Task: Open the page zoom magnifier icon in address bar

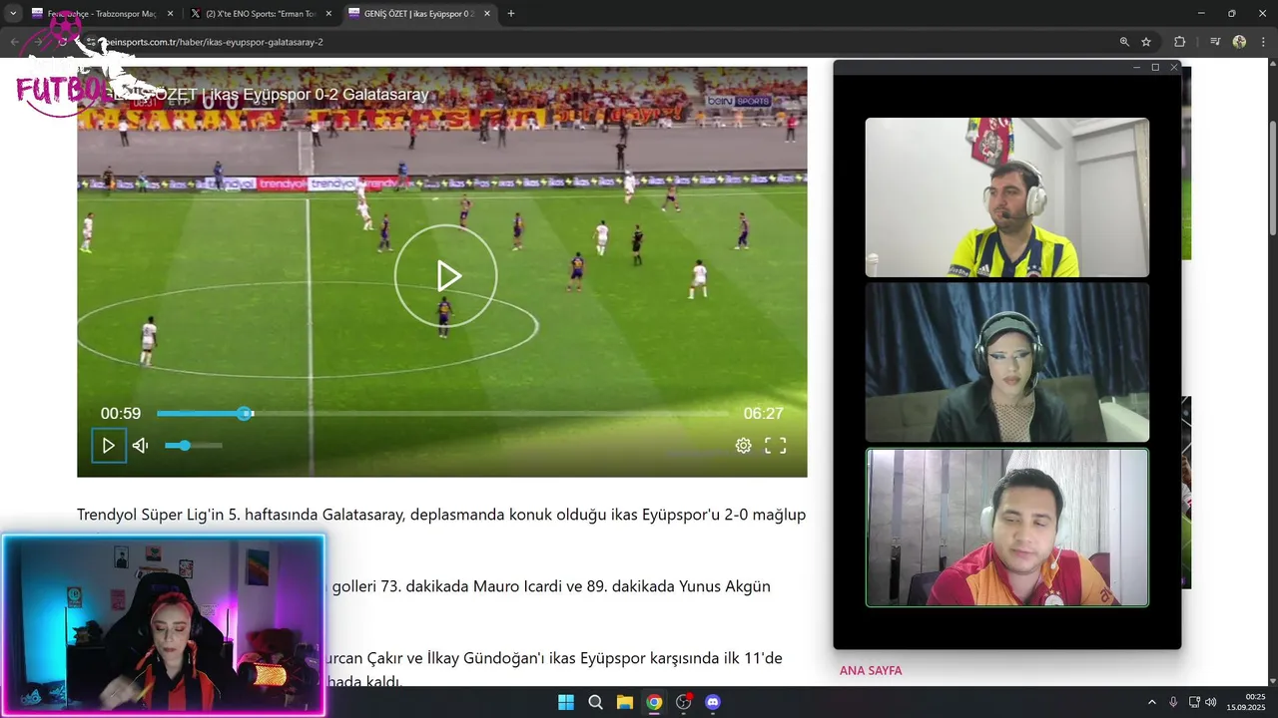Action: (x=1124, y=42)
